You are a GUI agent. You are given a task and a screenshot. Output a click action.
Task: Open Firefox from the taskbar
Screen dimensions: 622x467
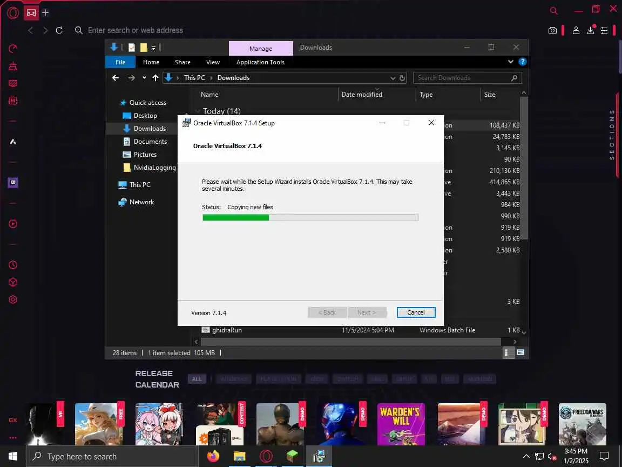[x=213, y=457]
